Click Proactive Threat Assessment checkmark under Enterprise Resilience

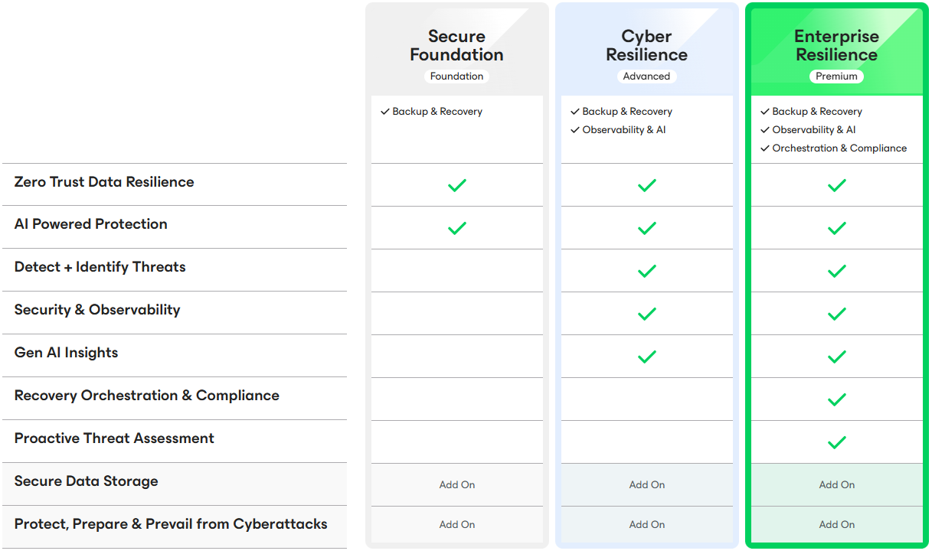pos(837,442)
